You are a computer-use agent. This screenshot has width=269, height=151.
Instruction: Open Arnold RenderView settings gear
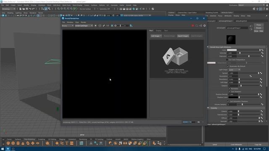point(205,26)
